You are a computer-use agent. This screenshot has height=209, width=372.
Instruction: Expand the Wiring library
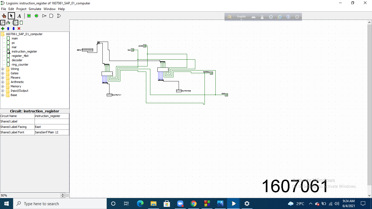[2, 69]
